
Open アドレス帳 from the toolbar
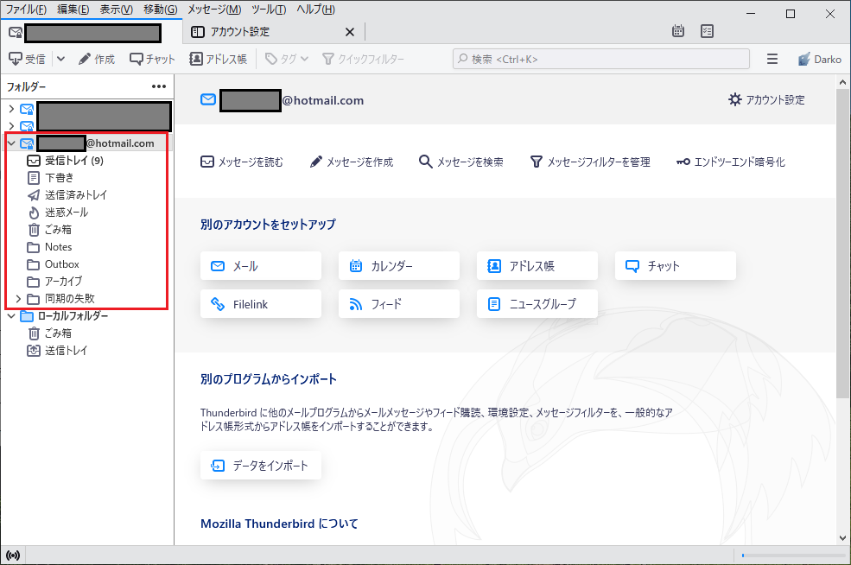(x=219, y=59)
